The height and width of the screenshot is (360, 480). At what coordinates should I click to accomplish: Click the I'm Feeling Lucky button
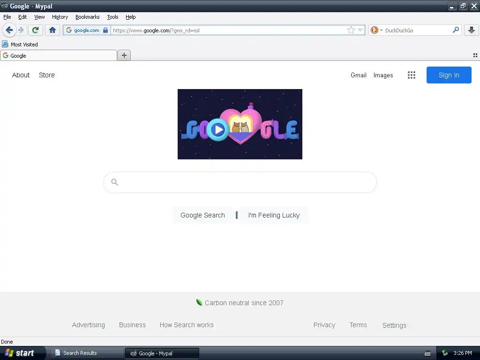click(274, 215)
